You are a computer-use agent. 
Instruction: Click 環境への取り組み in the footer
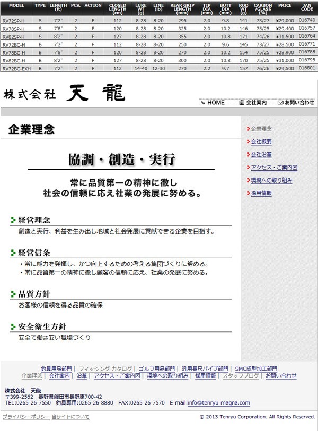click(x=167, y=376)
